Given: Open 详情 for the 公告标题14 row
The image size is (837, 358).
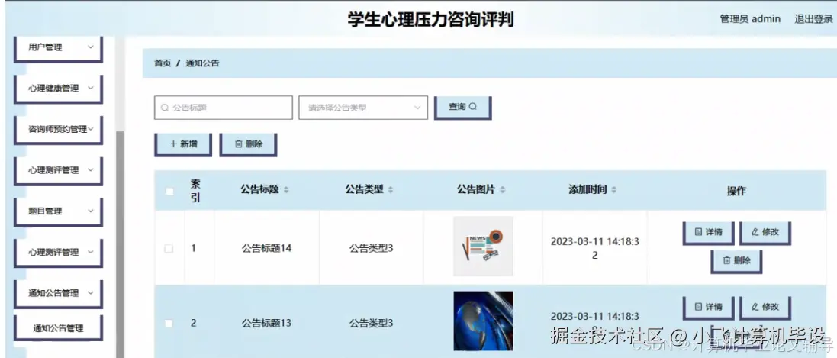Looking at the screenshot, I should 708,232.
